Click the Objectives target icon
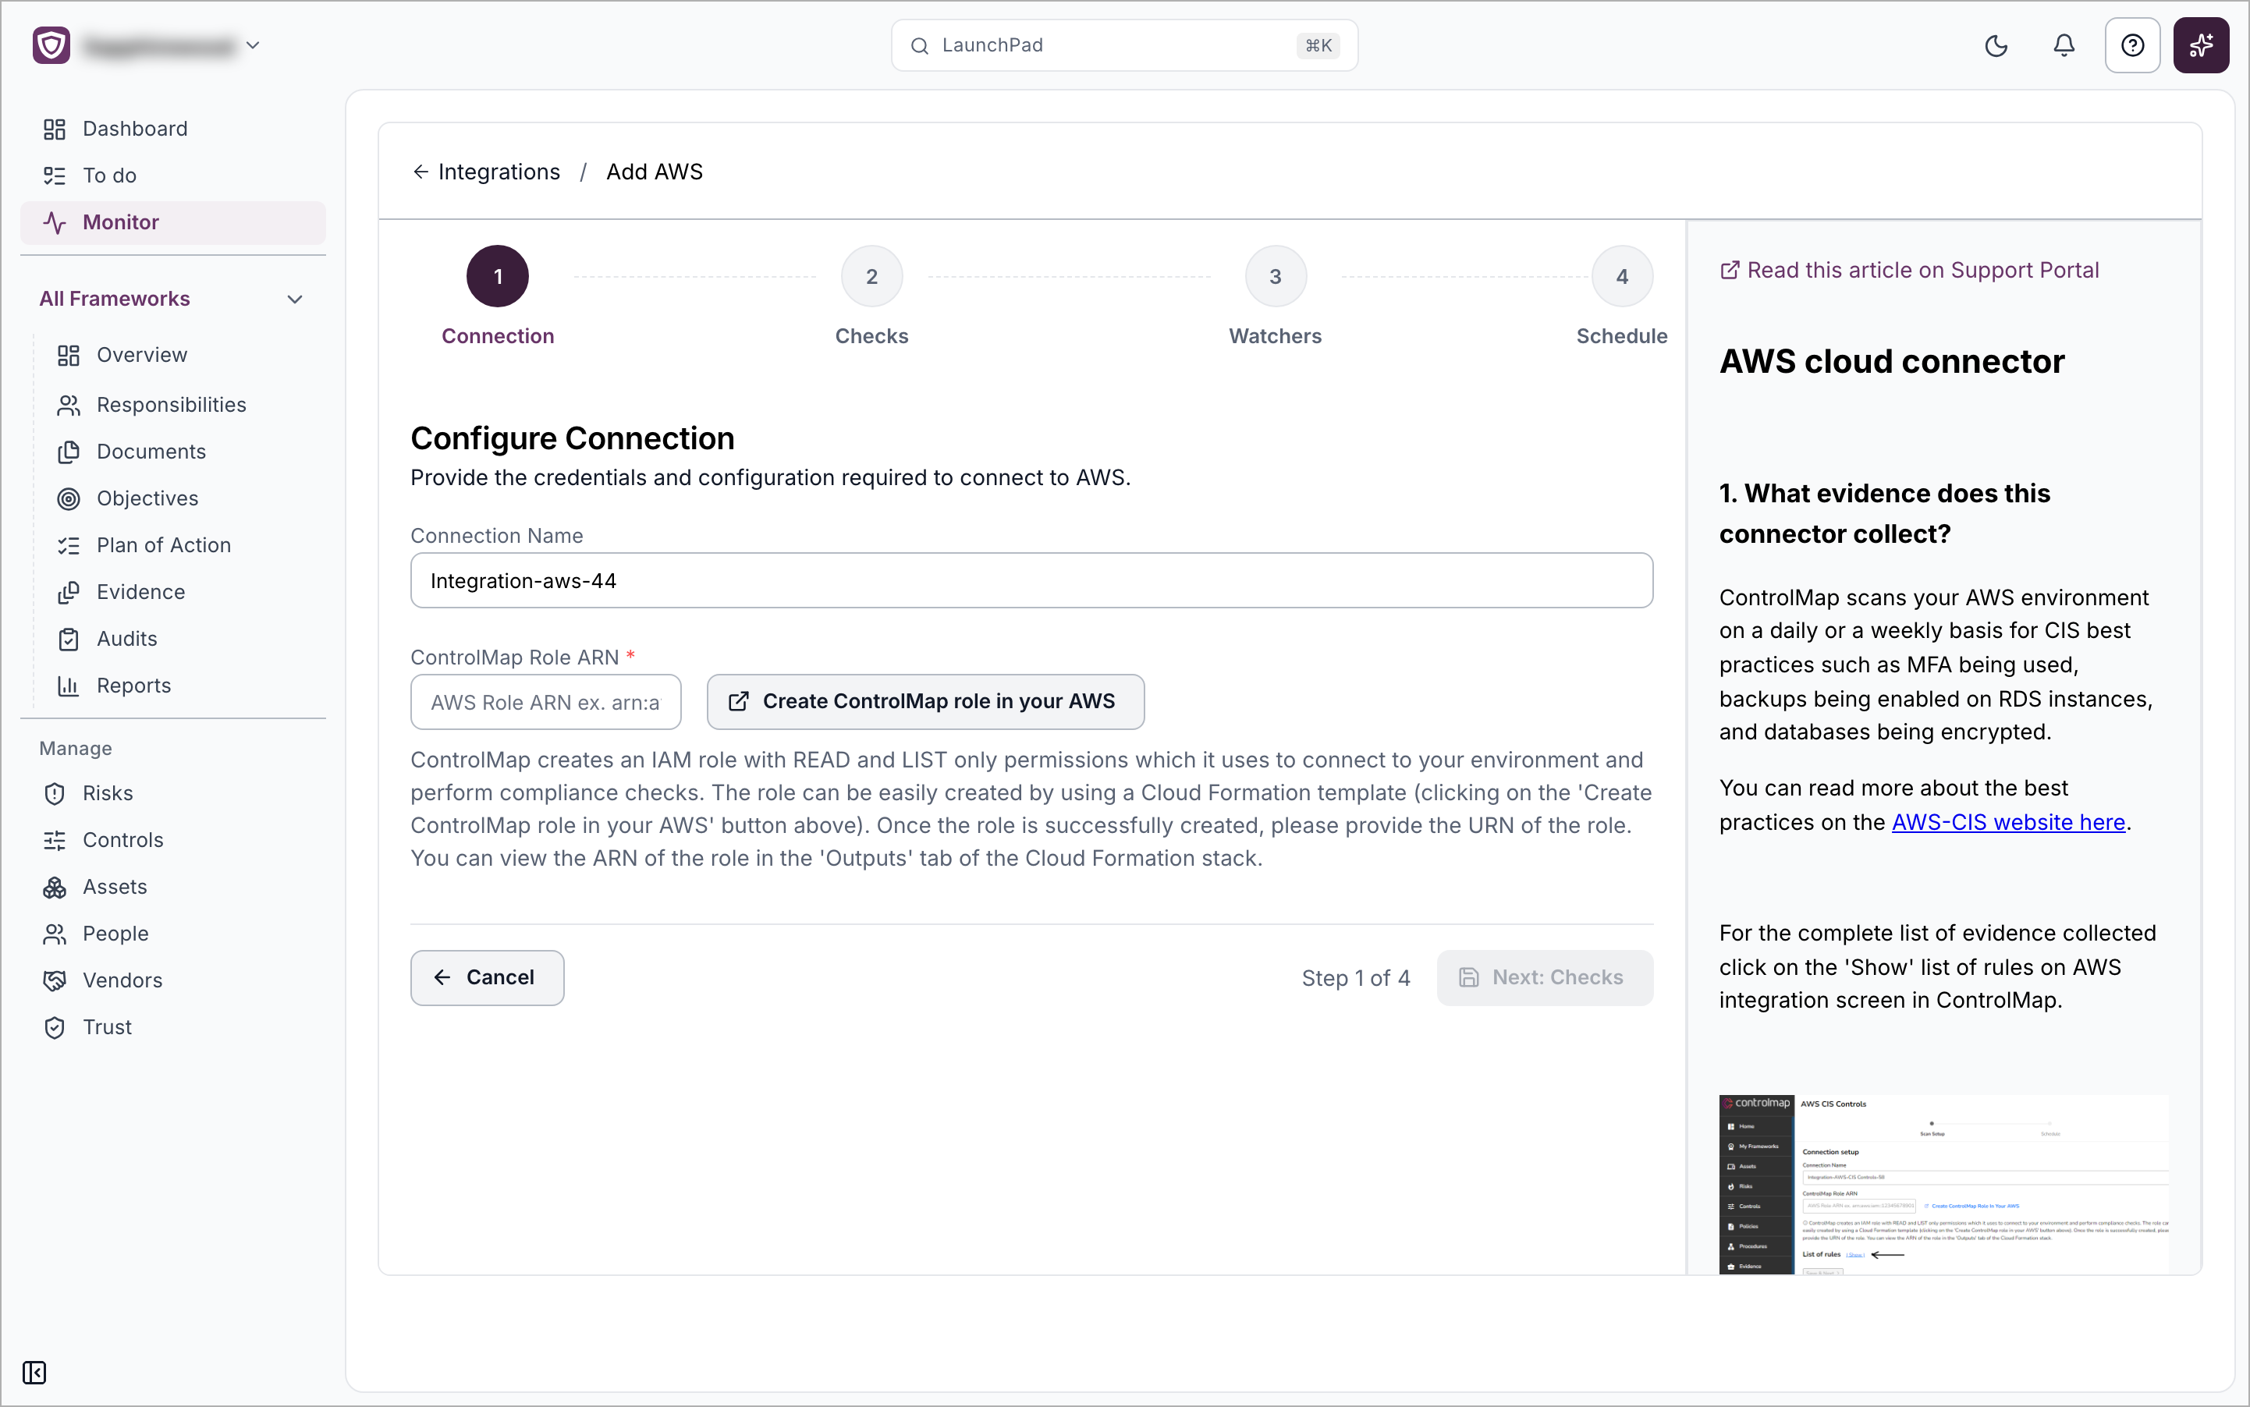The image size is (2250, 1407). click(69, 499)
